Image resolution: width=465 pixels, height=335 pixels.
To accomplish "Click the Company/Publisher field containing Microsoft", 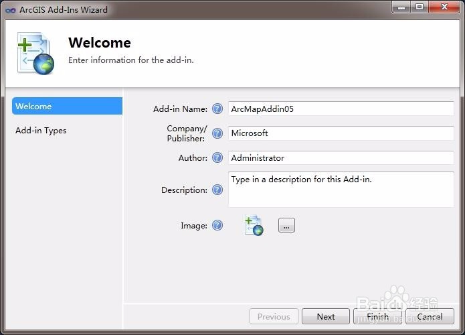I will pyautogui.click(x=341, y=133).
